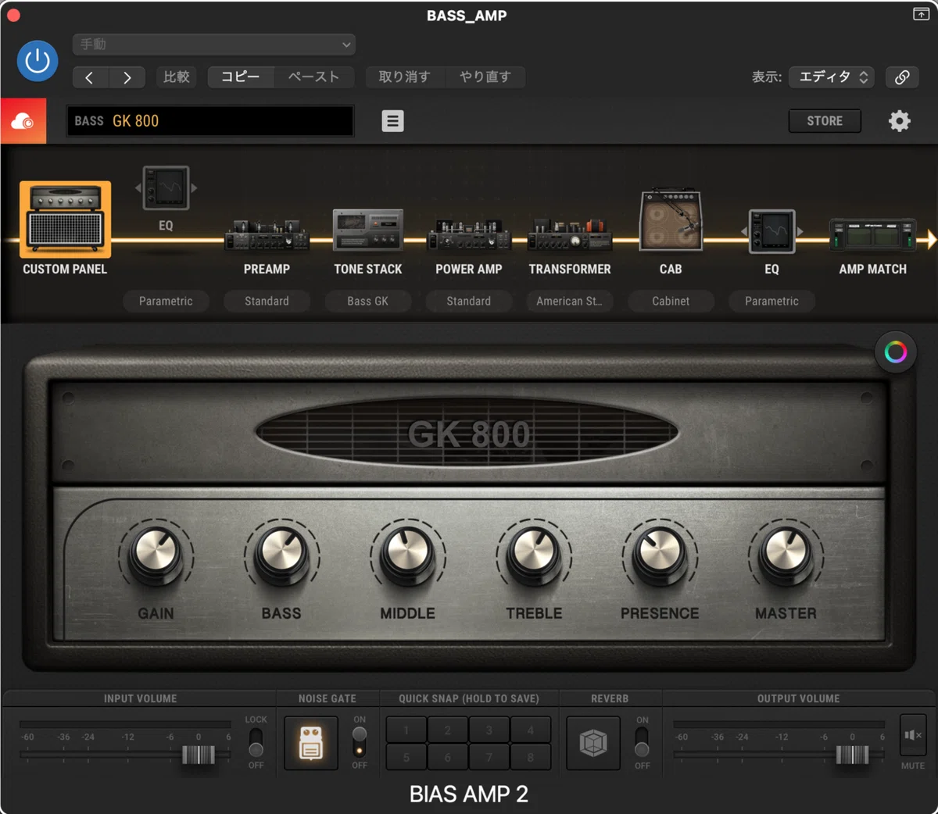This screenshot has height=814, width=938.
Task: Select the EQ module after the Cab
Action: click(772, 231)
